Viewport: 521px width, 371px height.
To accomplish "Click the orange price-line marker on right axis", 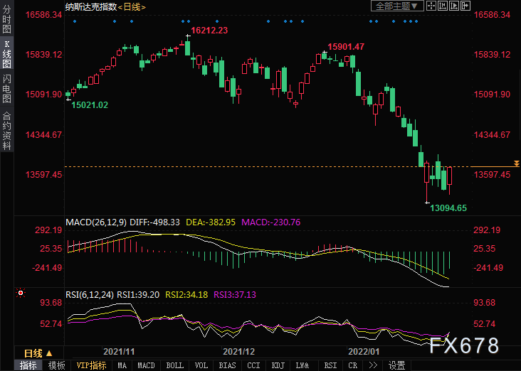I will tap(516, 163).
